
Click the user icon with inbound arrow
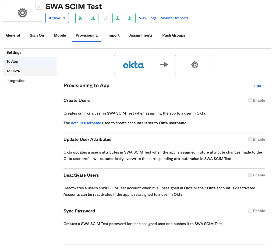click(93, 18)
